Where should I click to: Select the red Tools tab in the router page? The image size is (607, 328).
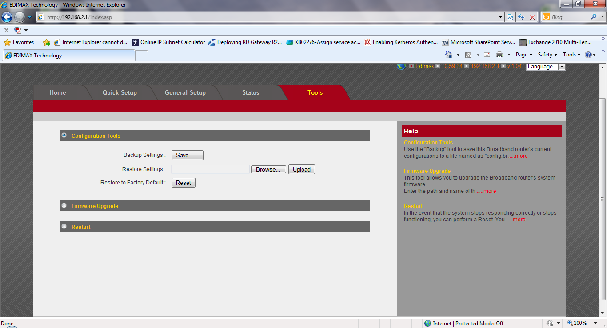tap(315, 92)
